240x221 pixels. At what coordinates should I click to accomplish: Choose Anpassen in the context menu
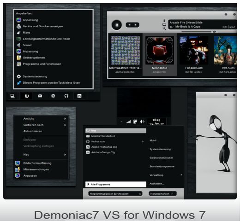click(30, 176)
